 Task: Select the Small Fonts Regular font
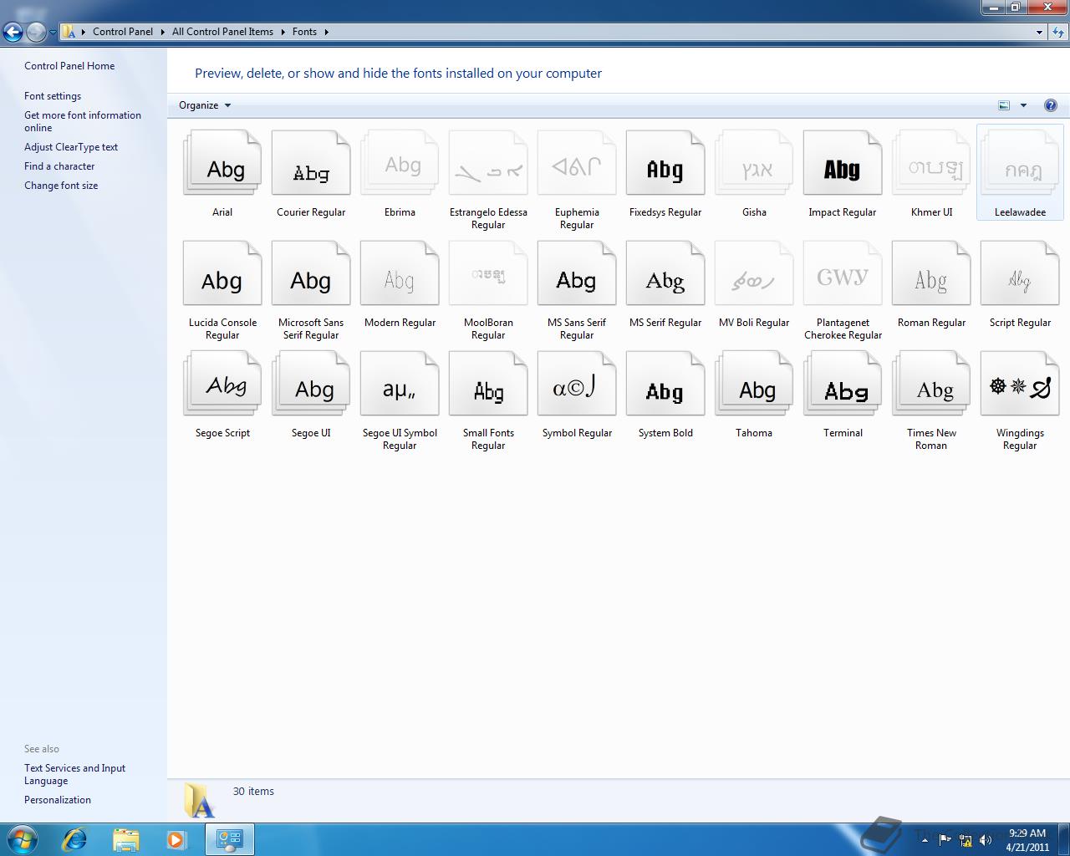[x=488, y=385]
